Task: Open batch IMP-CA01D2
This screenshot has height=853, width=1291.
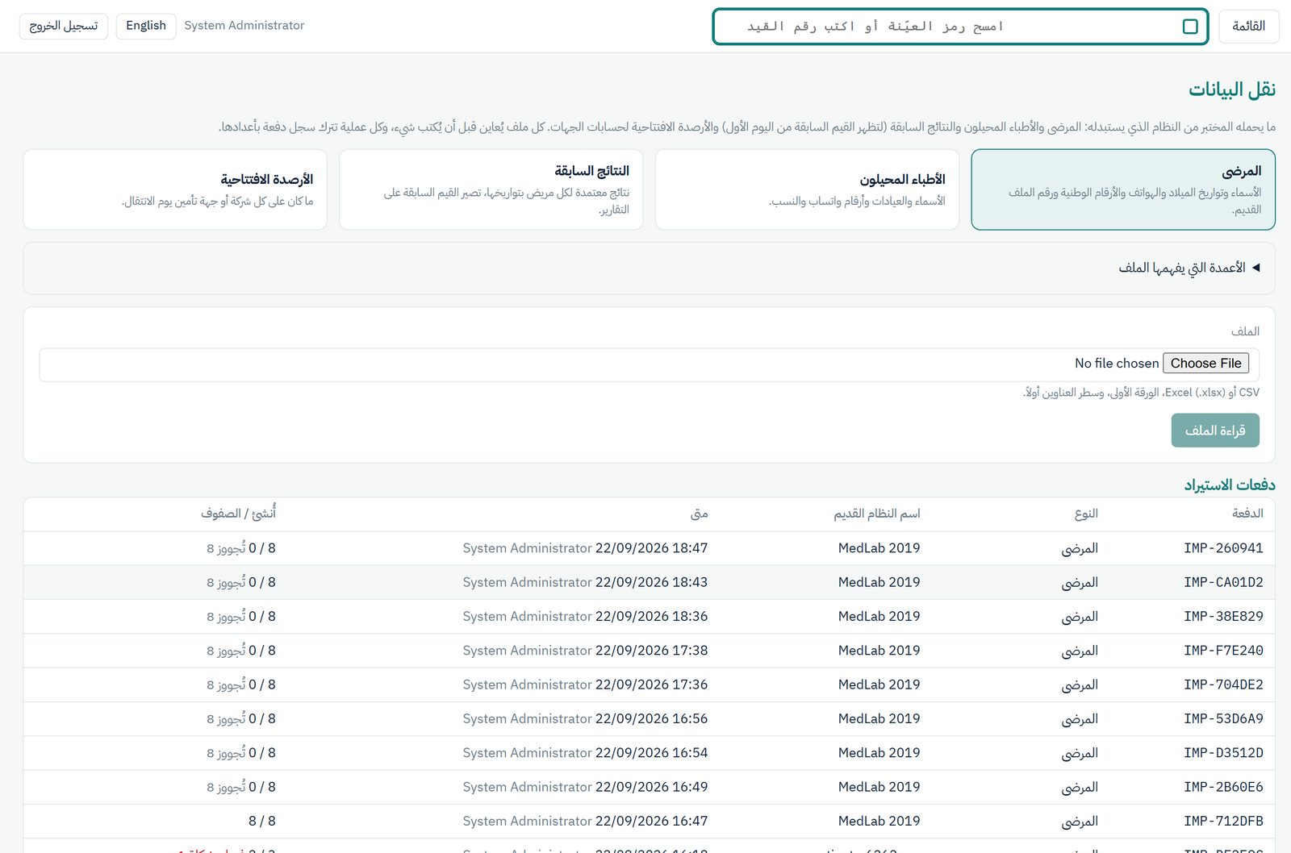Action: click(x=1223, y=582)
